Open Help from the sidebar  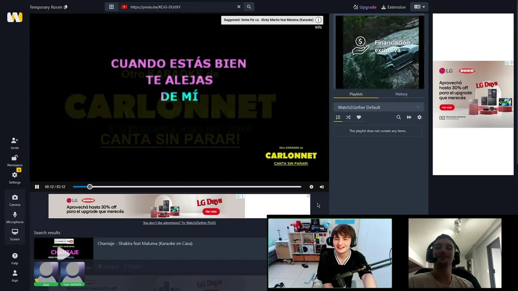point(15,259)
